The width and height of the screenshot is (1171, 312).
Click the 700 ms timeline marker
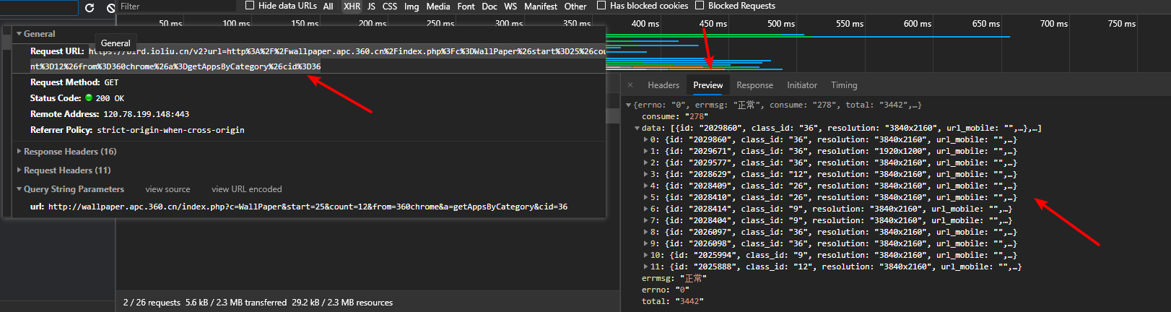pos(1054,24)
